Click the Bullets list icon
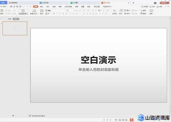The height and width of the screenshot is (122, 171). point(84,10)
